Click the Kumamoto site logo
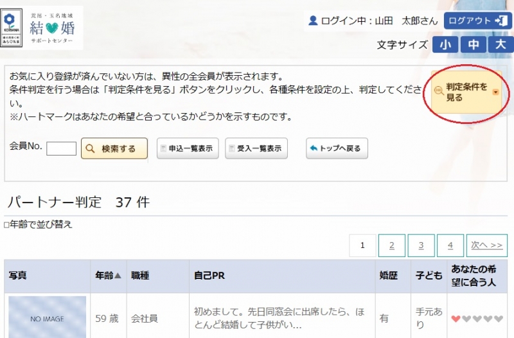This screenshot has height=338, width=514. 42,28
